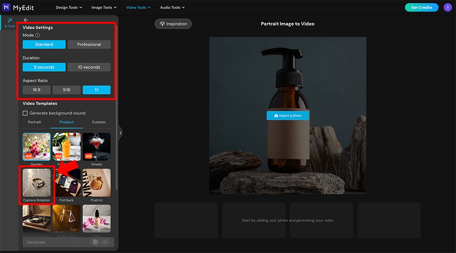Choose the Smoke product template
This screenshot has width=456, height=253.
pos(97,147)
